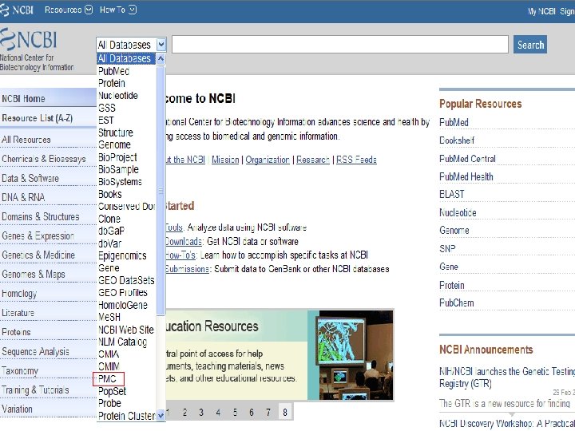
Task: Click the Education Resources lab photo thumbnail
Action: tap(355, 355)
